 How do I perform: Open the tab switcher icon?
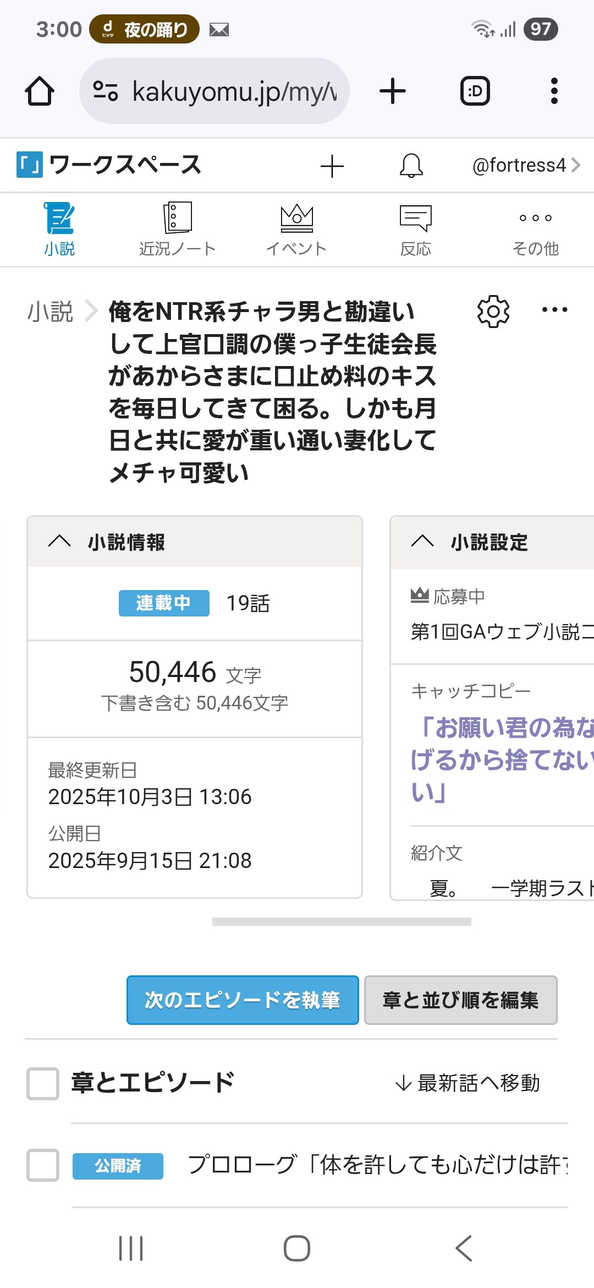[475, 91]
